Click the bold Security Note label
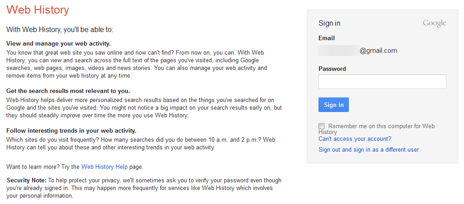The width and height of the screenshot is (464, 204). pos(27,180)
